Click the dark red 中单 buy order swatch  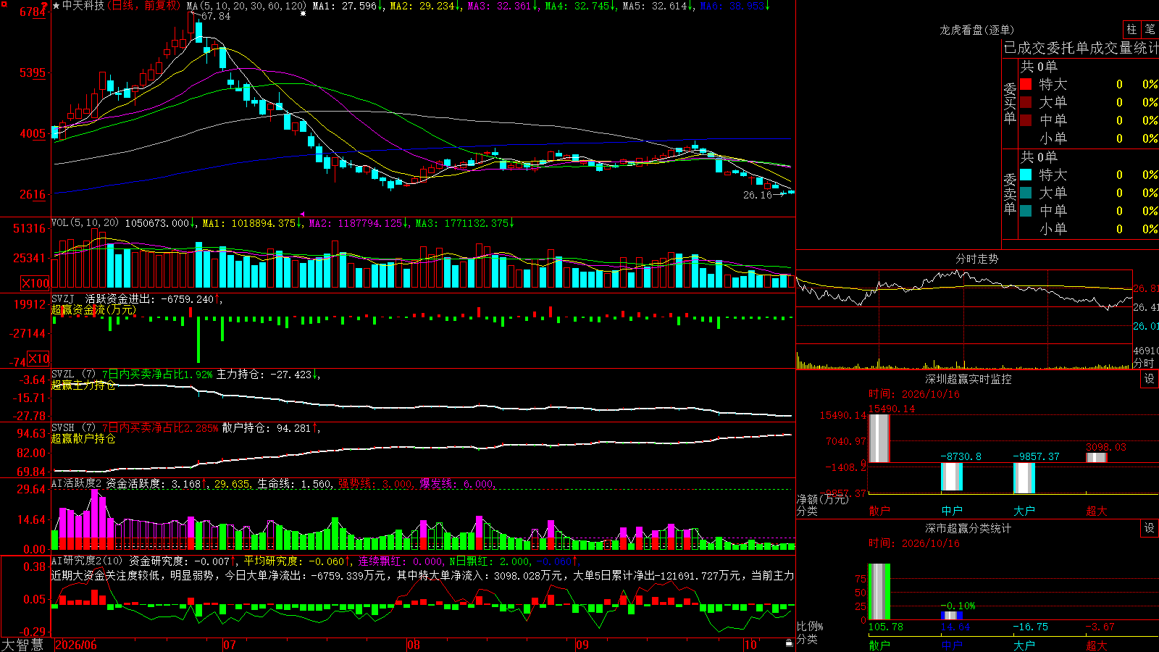tap(1026, 120)
